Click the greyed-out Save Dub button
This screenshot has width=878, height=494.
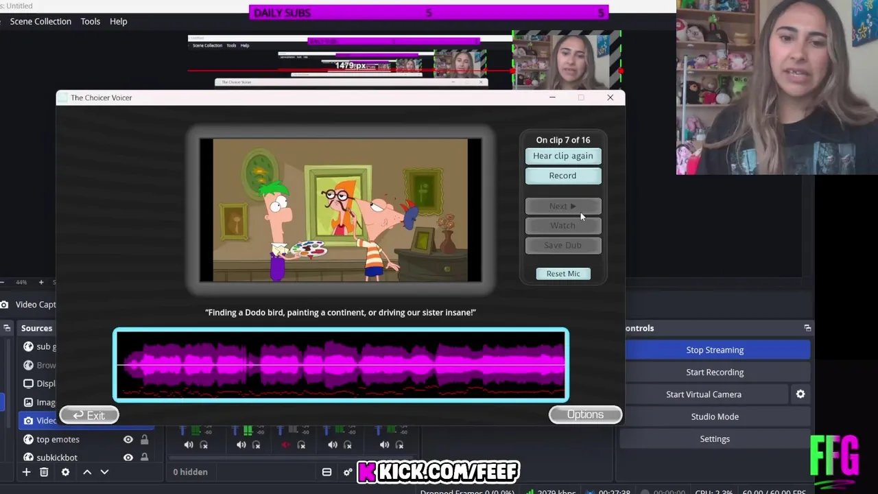click(563, 245)
